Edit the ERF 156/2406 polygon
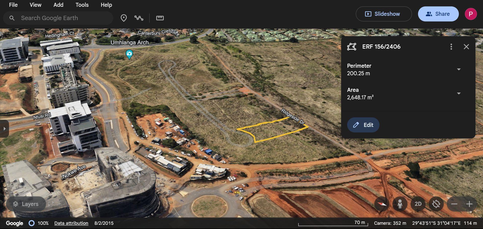Image resolution: width=483 pixels, height=229 pixels. 363,125
